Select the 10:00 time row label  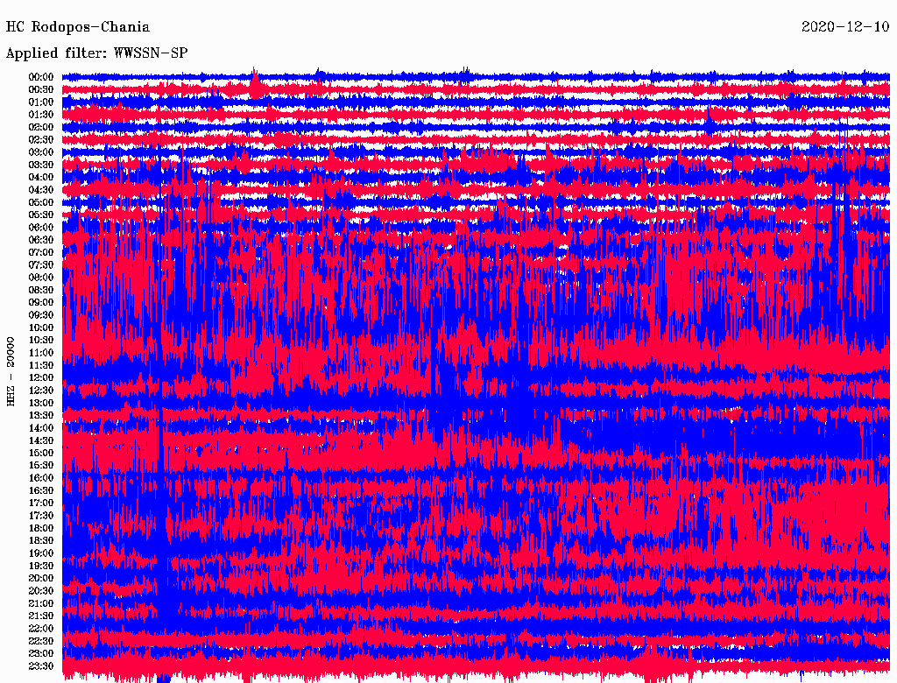[41, 327]
